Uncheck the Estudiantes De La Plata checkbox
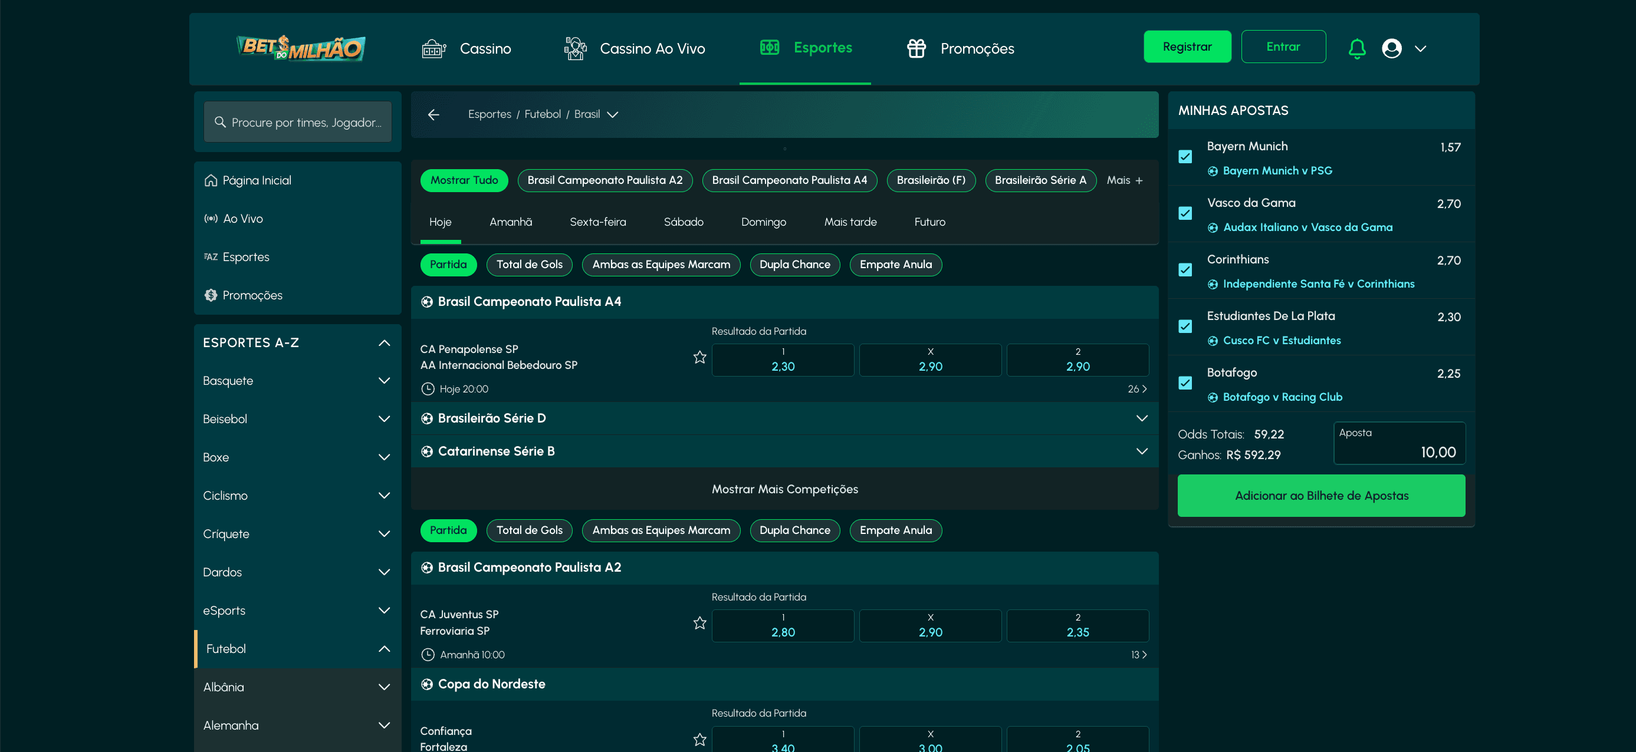The height and width of the screenshot is (752, 1636). [1184, 326]
